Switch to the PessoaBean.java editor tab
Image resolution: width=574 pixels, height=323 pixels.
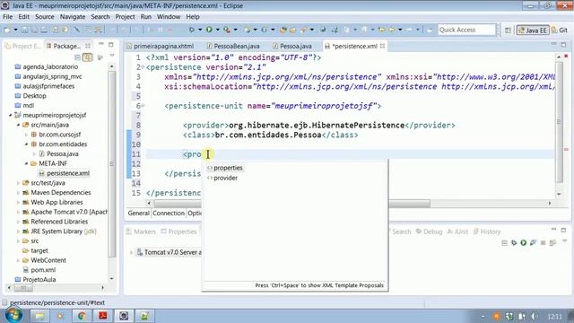tap(233, 46)
